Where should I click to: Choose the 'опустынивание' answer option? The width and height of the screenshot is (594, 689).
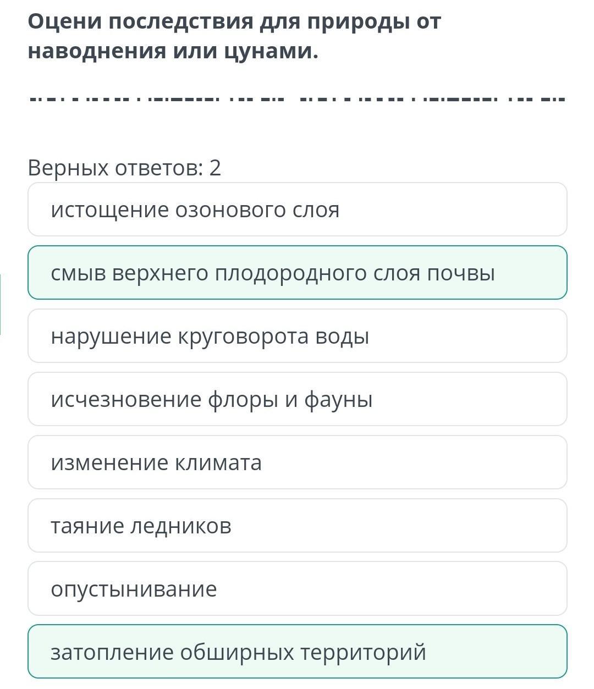pos(297,589)
